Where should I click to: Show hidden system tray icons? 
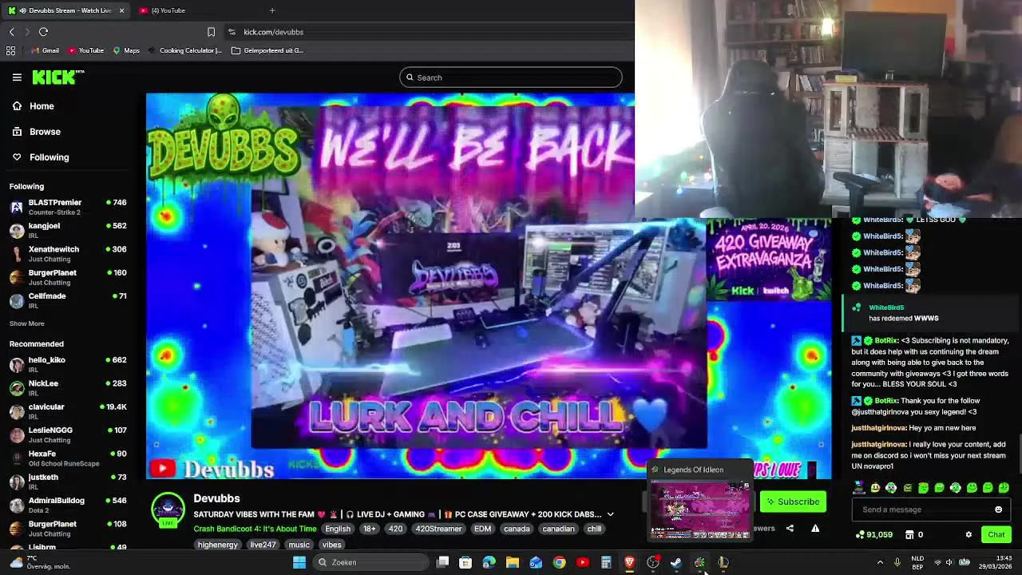tap(880, 562)
